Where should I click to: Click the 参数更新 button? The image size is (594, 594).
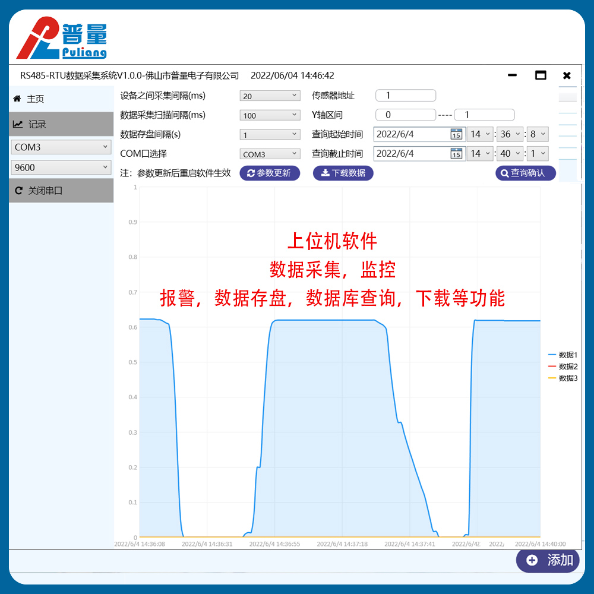[270, 173]
